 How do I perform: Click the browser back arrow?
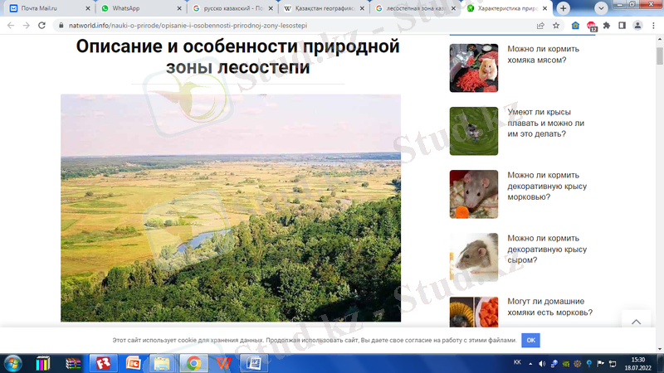(x=11, y=26)
